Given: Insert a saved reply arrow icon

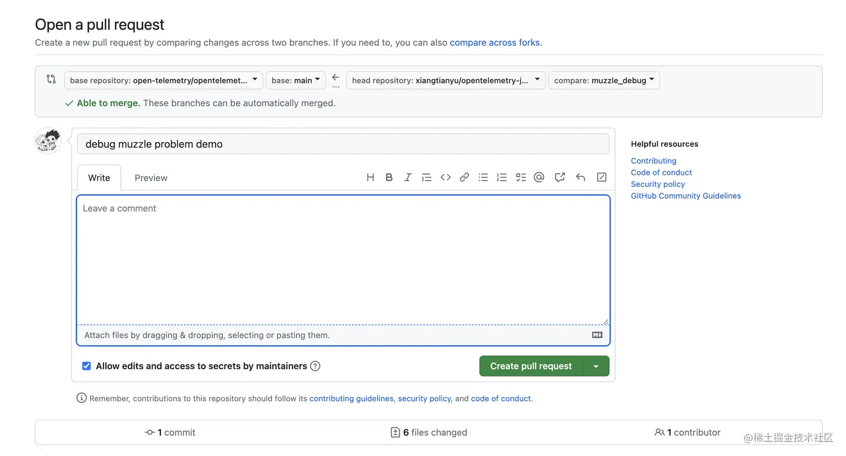Looking at the screenshot, I should [581, 177].
